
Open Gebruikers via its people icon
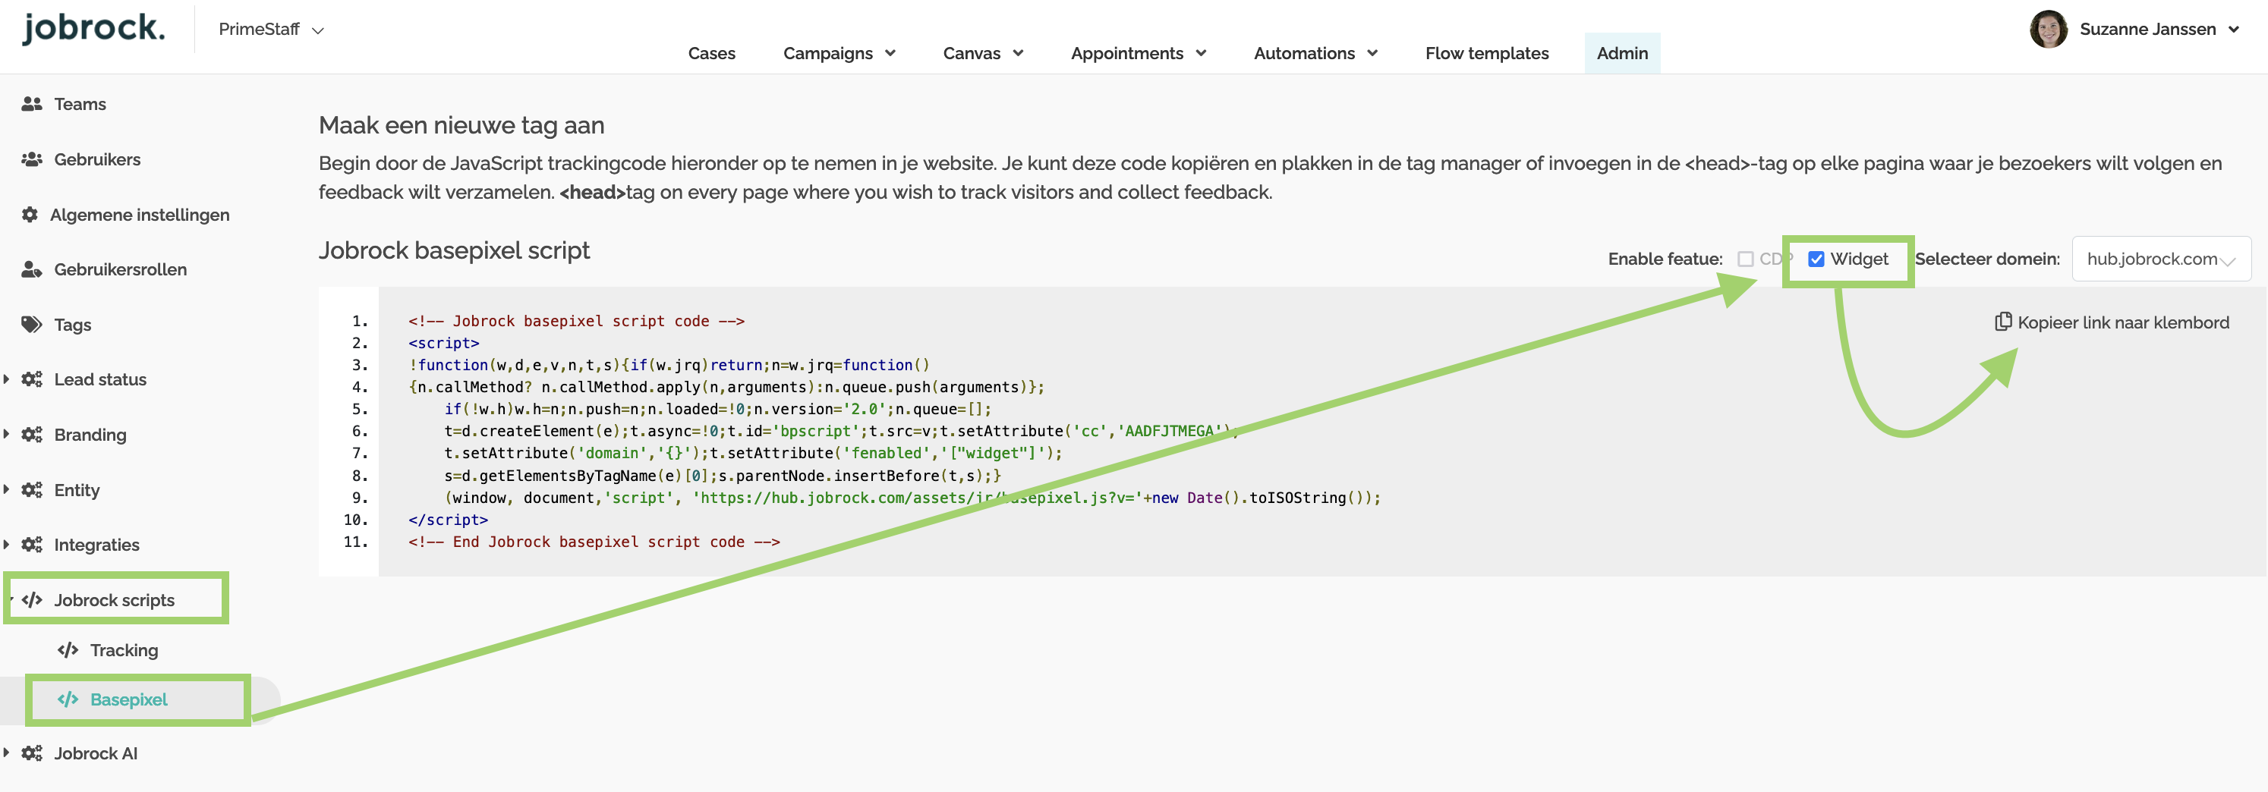32,159
